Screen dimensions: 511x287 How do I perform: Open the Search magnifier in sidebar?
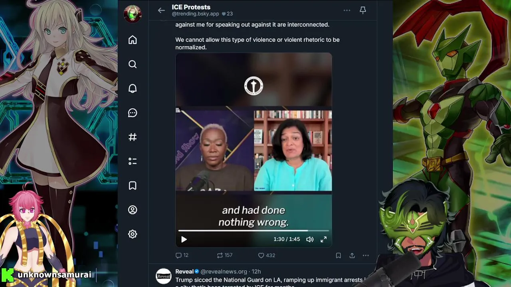[x=133, y=64]
